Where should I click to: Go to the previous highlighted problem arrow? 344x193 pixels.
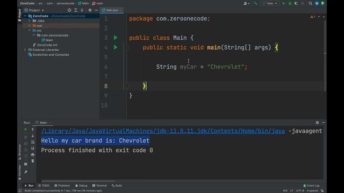(x=319, y=17)
